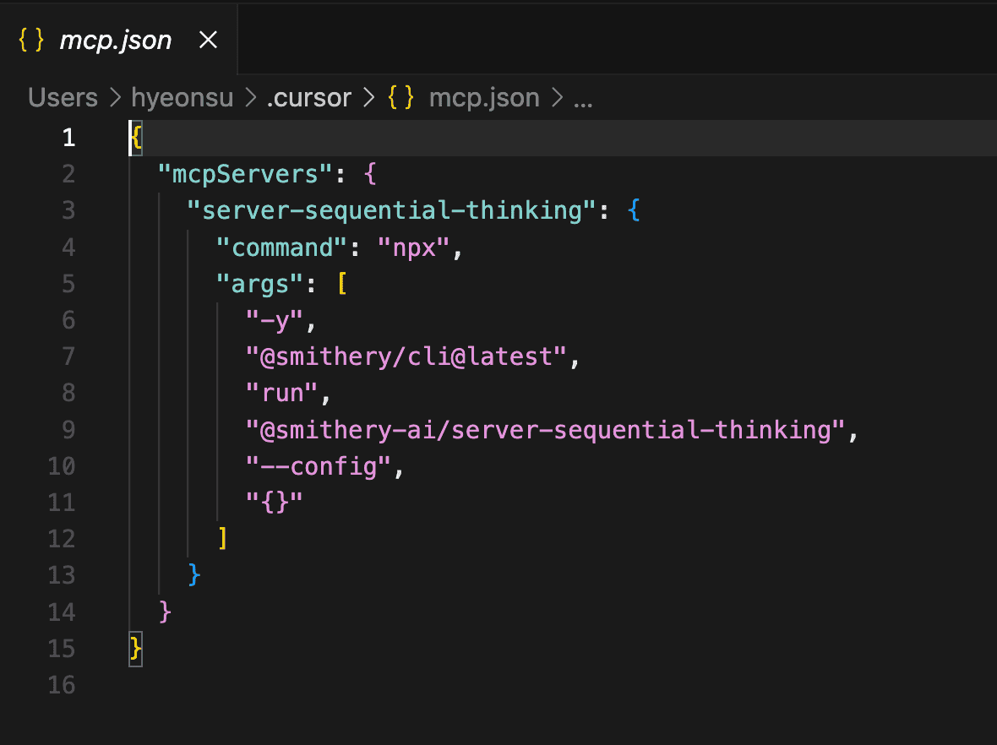The image size is (997, 745).
Task: Select mcp.json in the breadcrumb path
Action: 484,98
